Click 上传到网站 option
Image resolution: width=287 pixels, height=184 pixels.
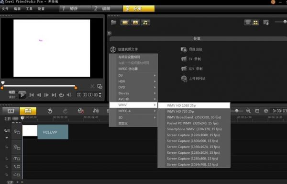(x=193, y=79)
